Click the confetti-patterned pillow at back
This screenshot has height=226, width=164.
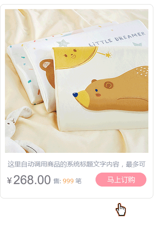point(24,72)
